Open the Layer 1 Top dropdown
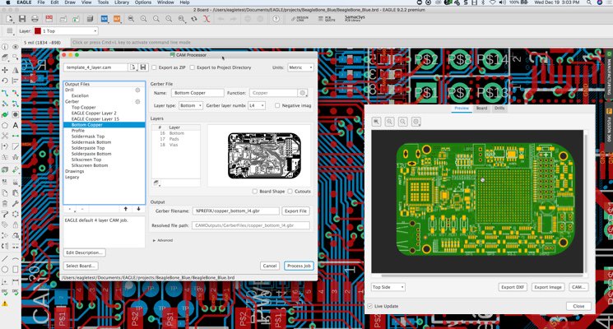 [x=66, y=31]
